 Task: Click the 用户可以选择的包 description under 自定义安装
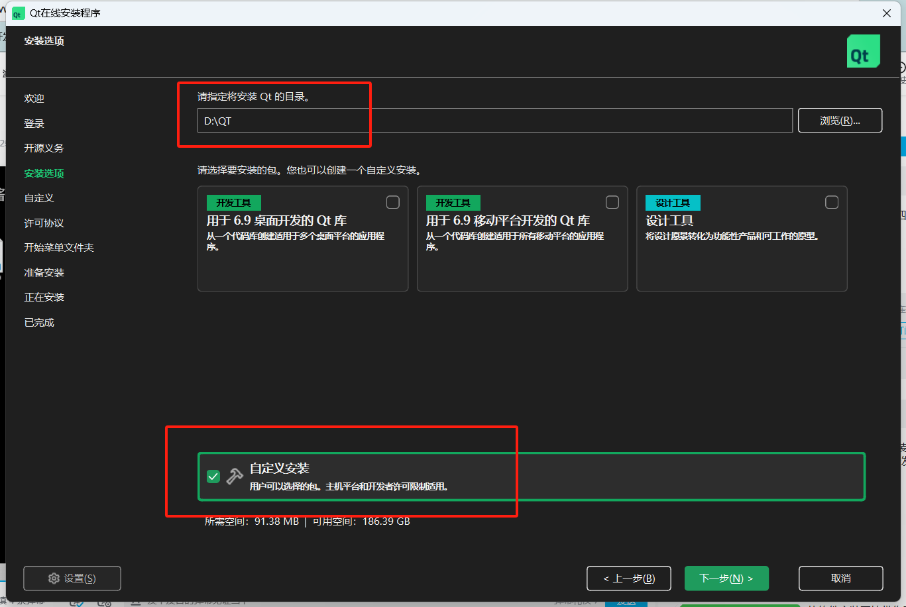tap(349, 486)
